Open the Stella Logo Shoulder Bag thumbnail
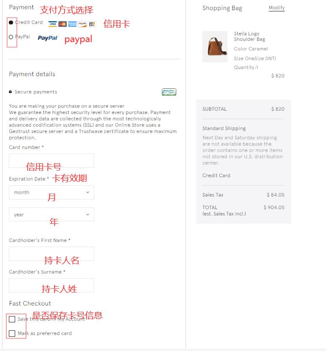The image size is (326, 351). point(215,47)
